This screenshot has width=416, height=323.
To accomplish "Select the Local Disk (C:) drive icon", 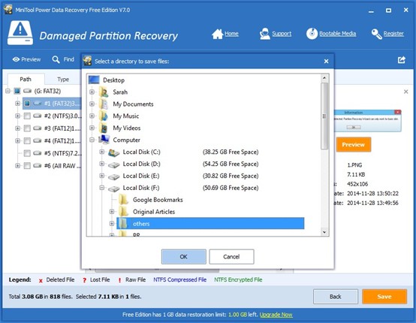I will click(x=113, y=152).
